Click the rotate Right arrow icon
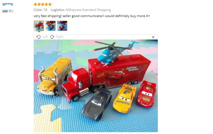213x134 pixels. pyautogui.click(x=52, y=37)
